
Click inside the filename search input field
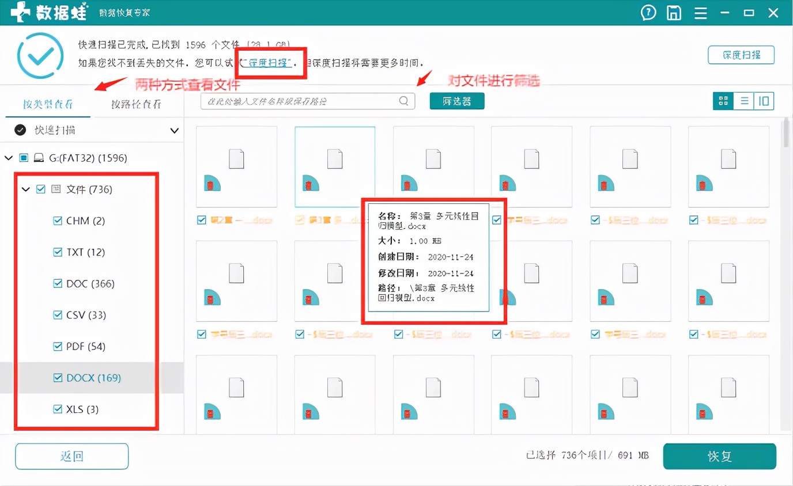tap(300, 100)
